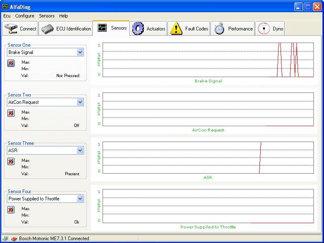Click the Fault Codes warning icon
324x243 pixels.
coord(176,28)
